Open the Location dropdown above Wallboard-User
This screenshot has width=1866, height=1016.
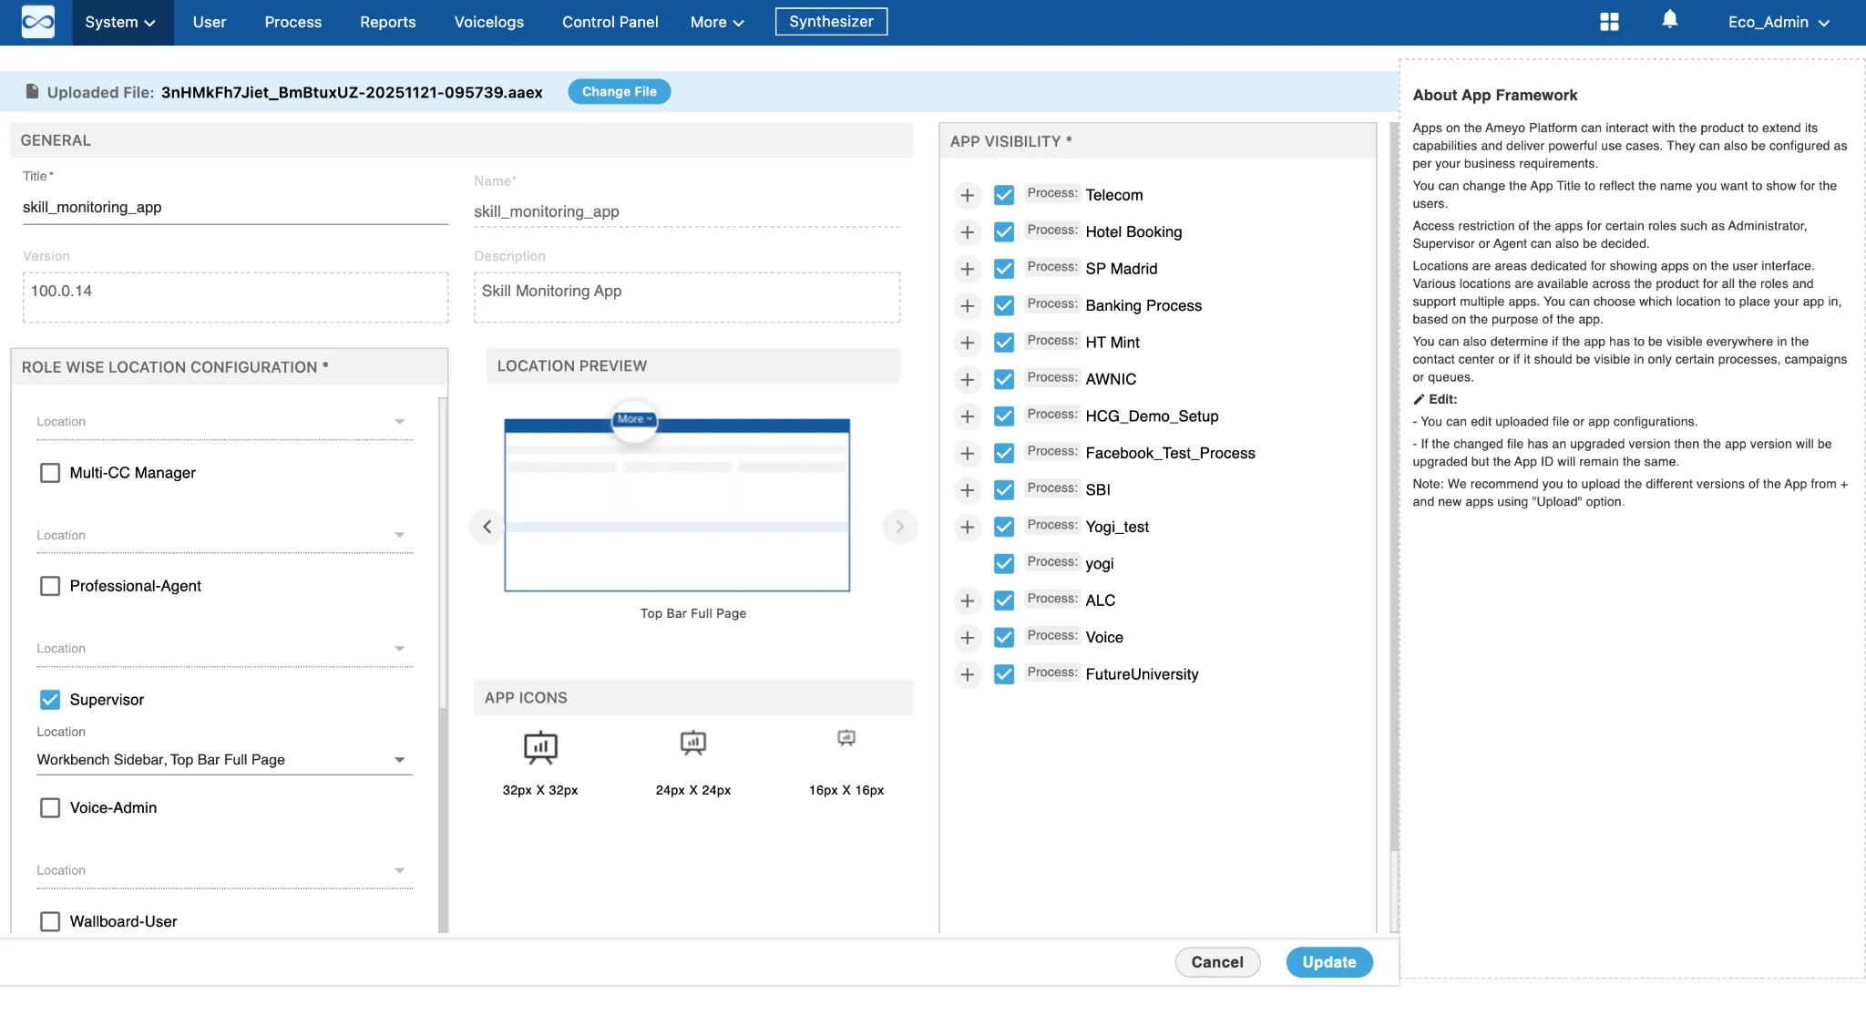click(224, 871)
